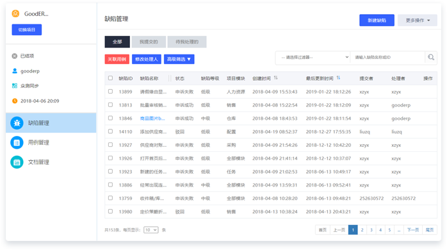Click defect name 添加供应商... in row 14110
Viewport: 447px width, 250px height.
coord(153,132)
